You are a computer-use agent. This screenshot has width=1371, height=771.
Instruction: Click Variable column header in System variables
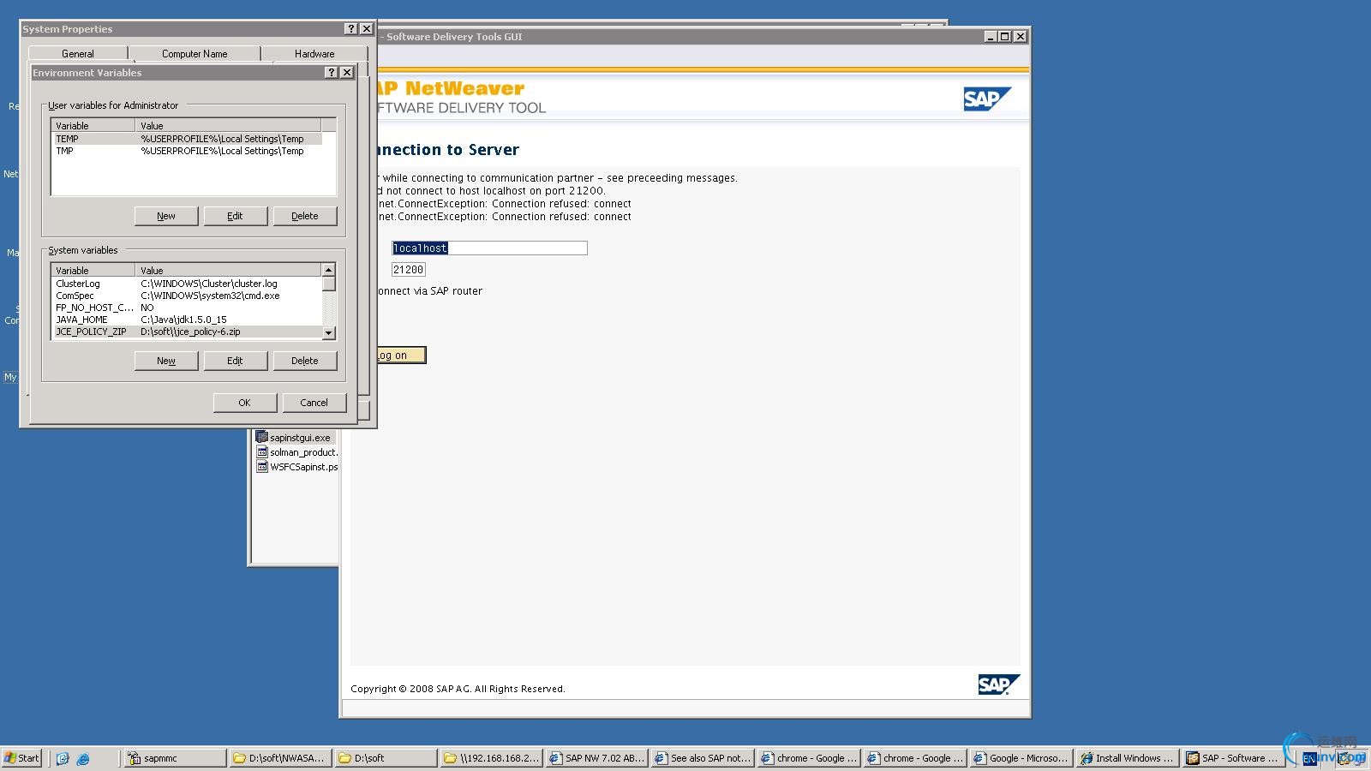pyautogui.click(x=94, y=270)
